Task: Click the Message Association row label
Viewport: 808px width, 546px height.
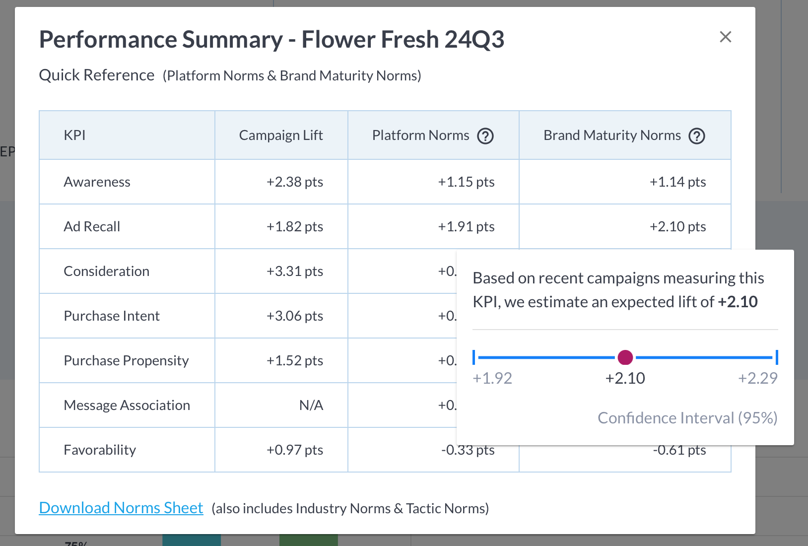Action: 127,405
